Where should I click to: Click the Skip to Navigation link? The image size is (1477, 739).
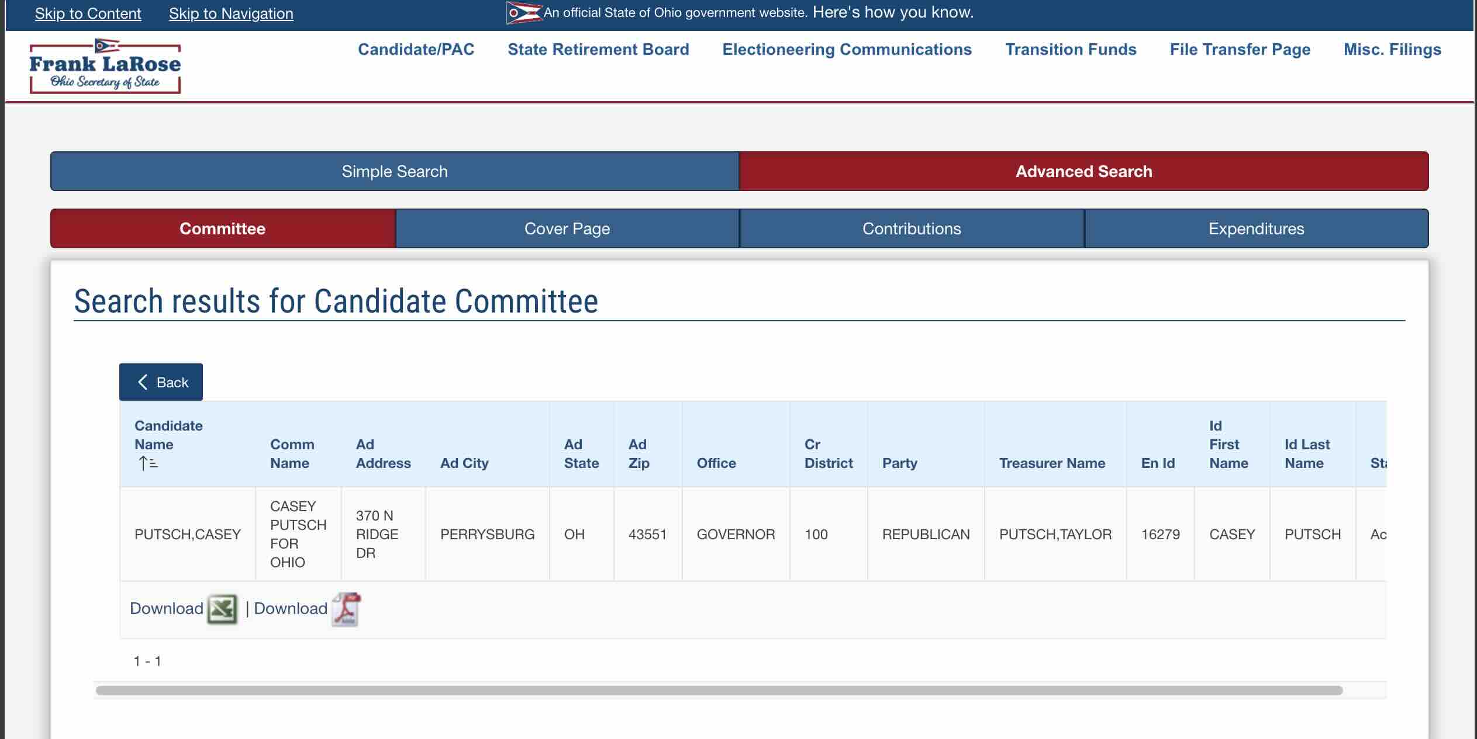(231, 13)
